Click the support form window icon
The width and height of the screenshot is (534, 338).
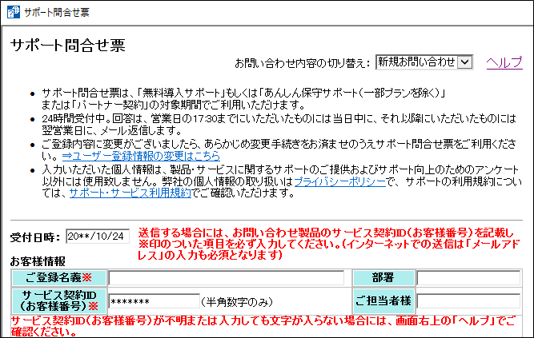click(x=14, y=12)
